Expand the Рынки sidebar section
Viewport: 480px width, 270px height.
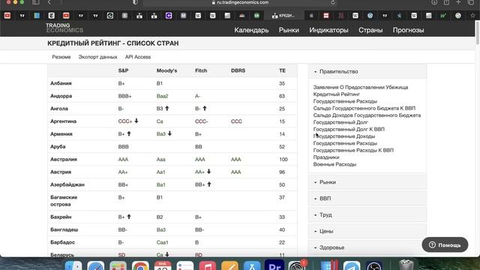[367, 182]
